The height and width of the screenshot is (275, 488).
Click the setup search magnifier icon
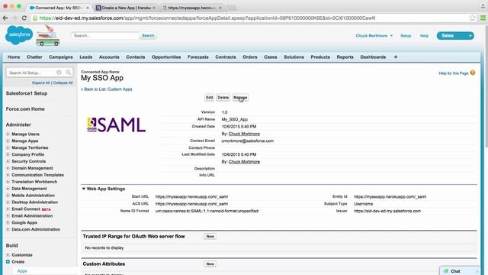click(x=68, y=73)
